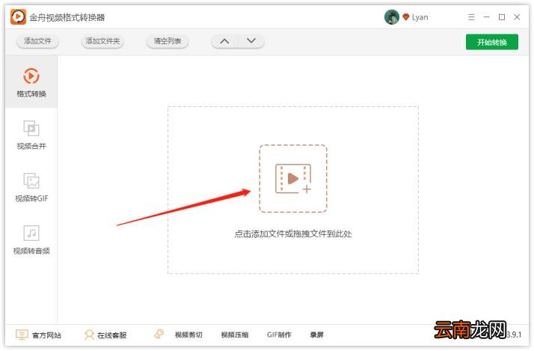Switch to 视频合并 in the sidebar
The width and height of the screenshot is (534, 351).
[x=31, y=135]
